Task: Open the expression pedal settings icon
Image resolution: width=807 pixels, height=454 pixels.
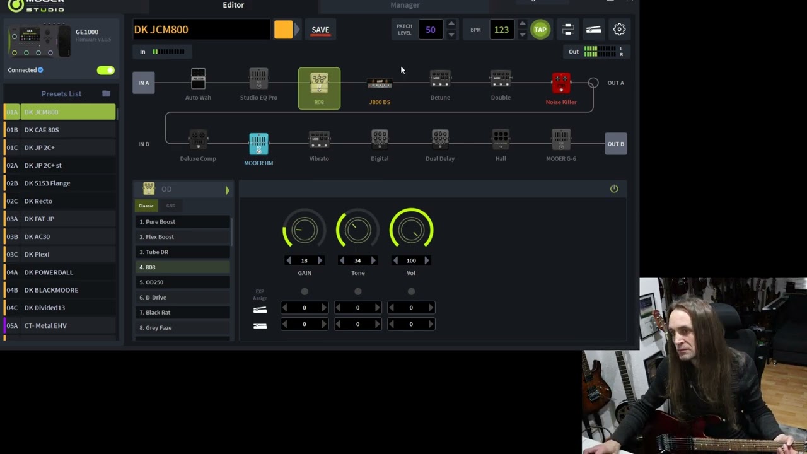Action: (x=593, y=30)
